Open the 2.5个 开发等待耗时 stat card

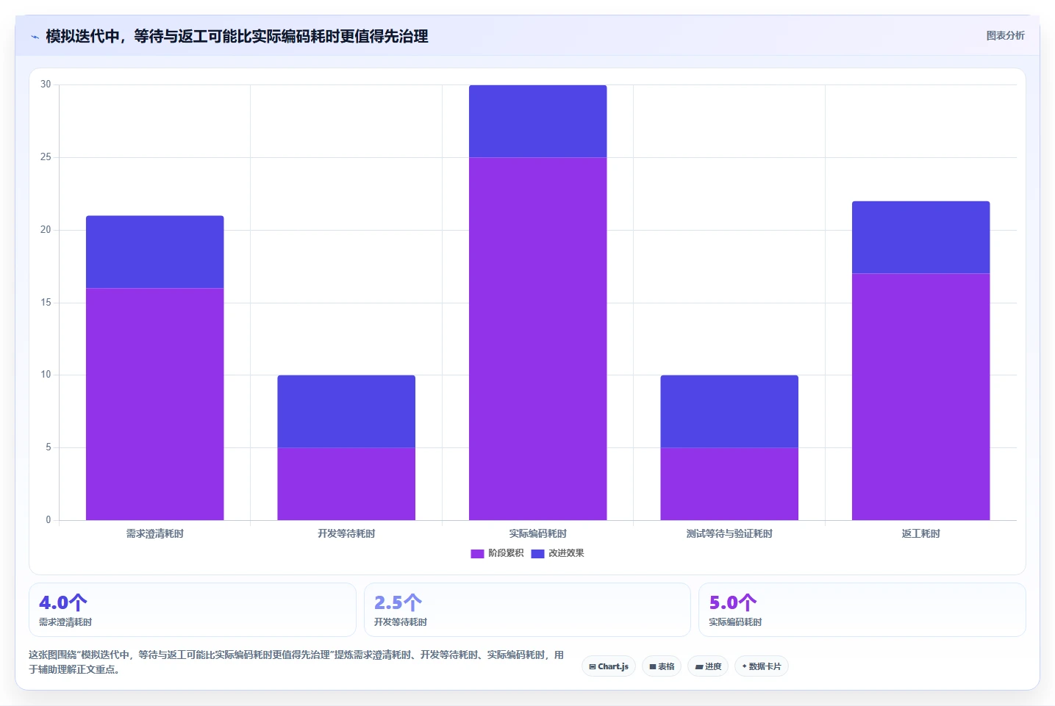pos(527,610)
